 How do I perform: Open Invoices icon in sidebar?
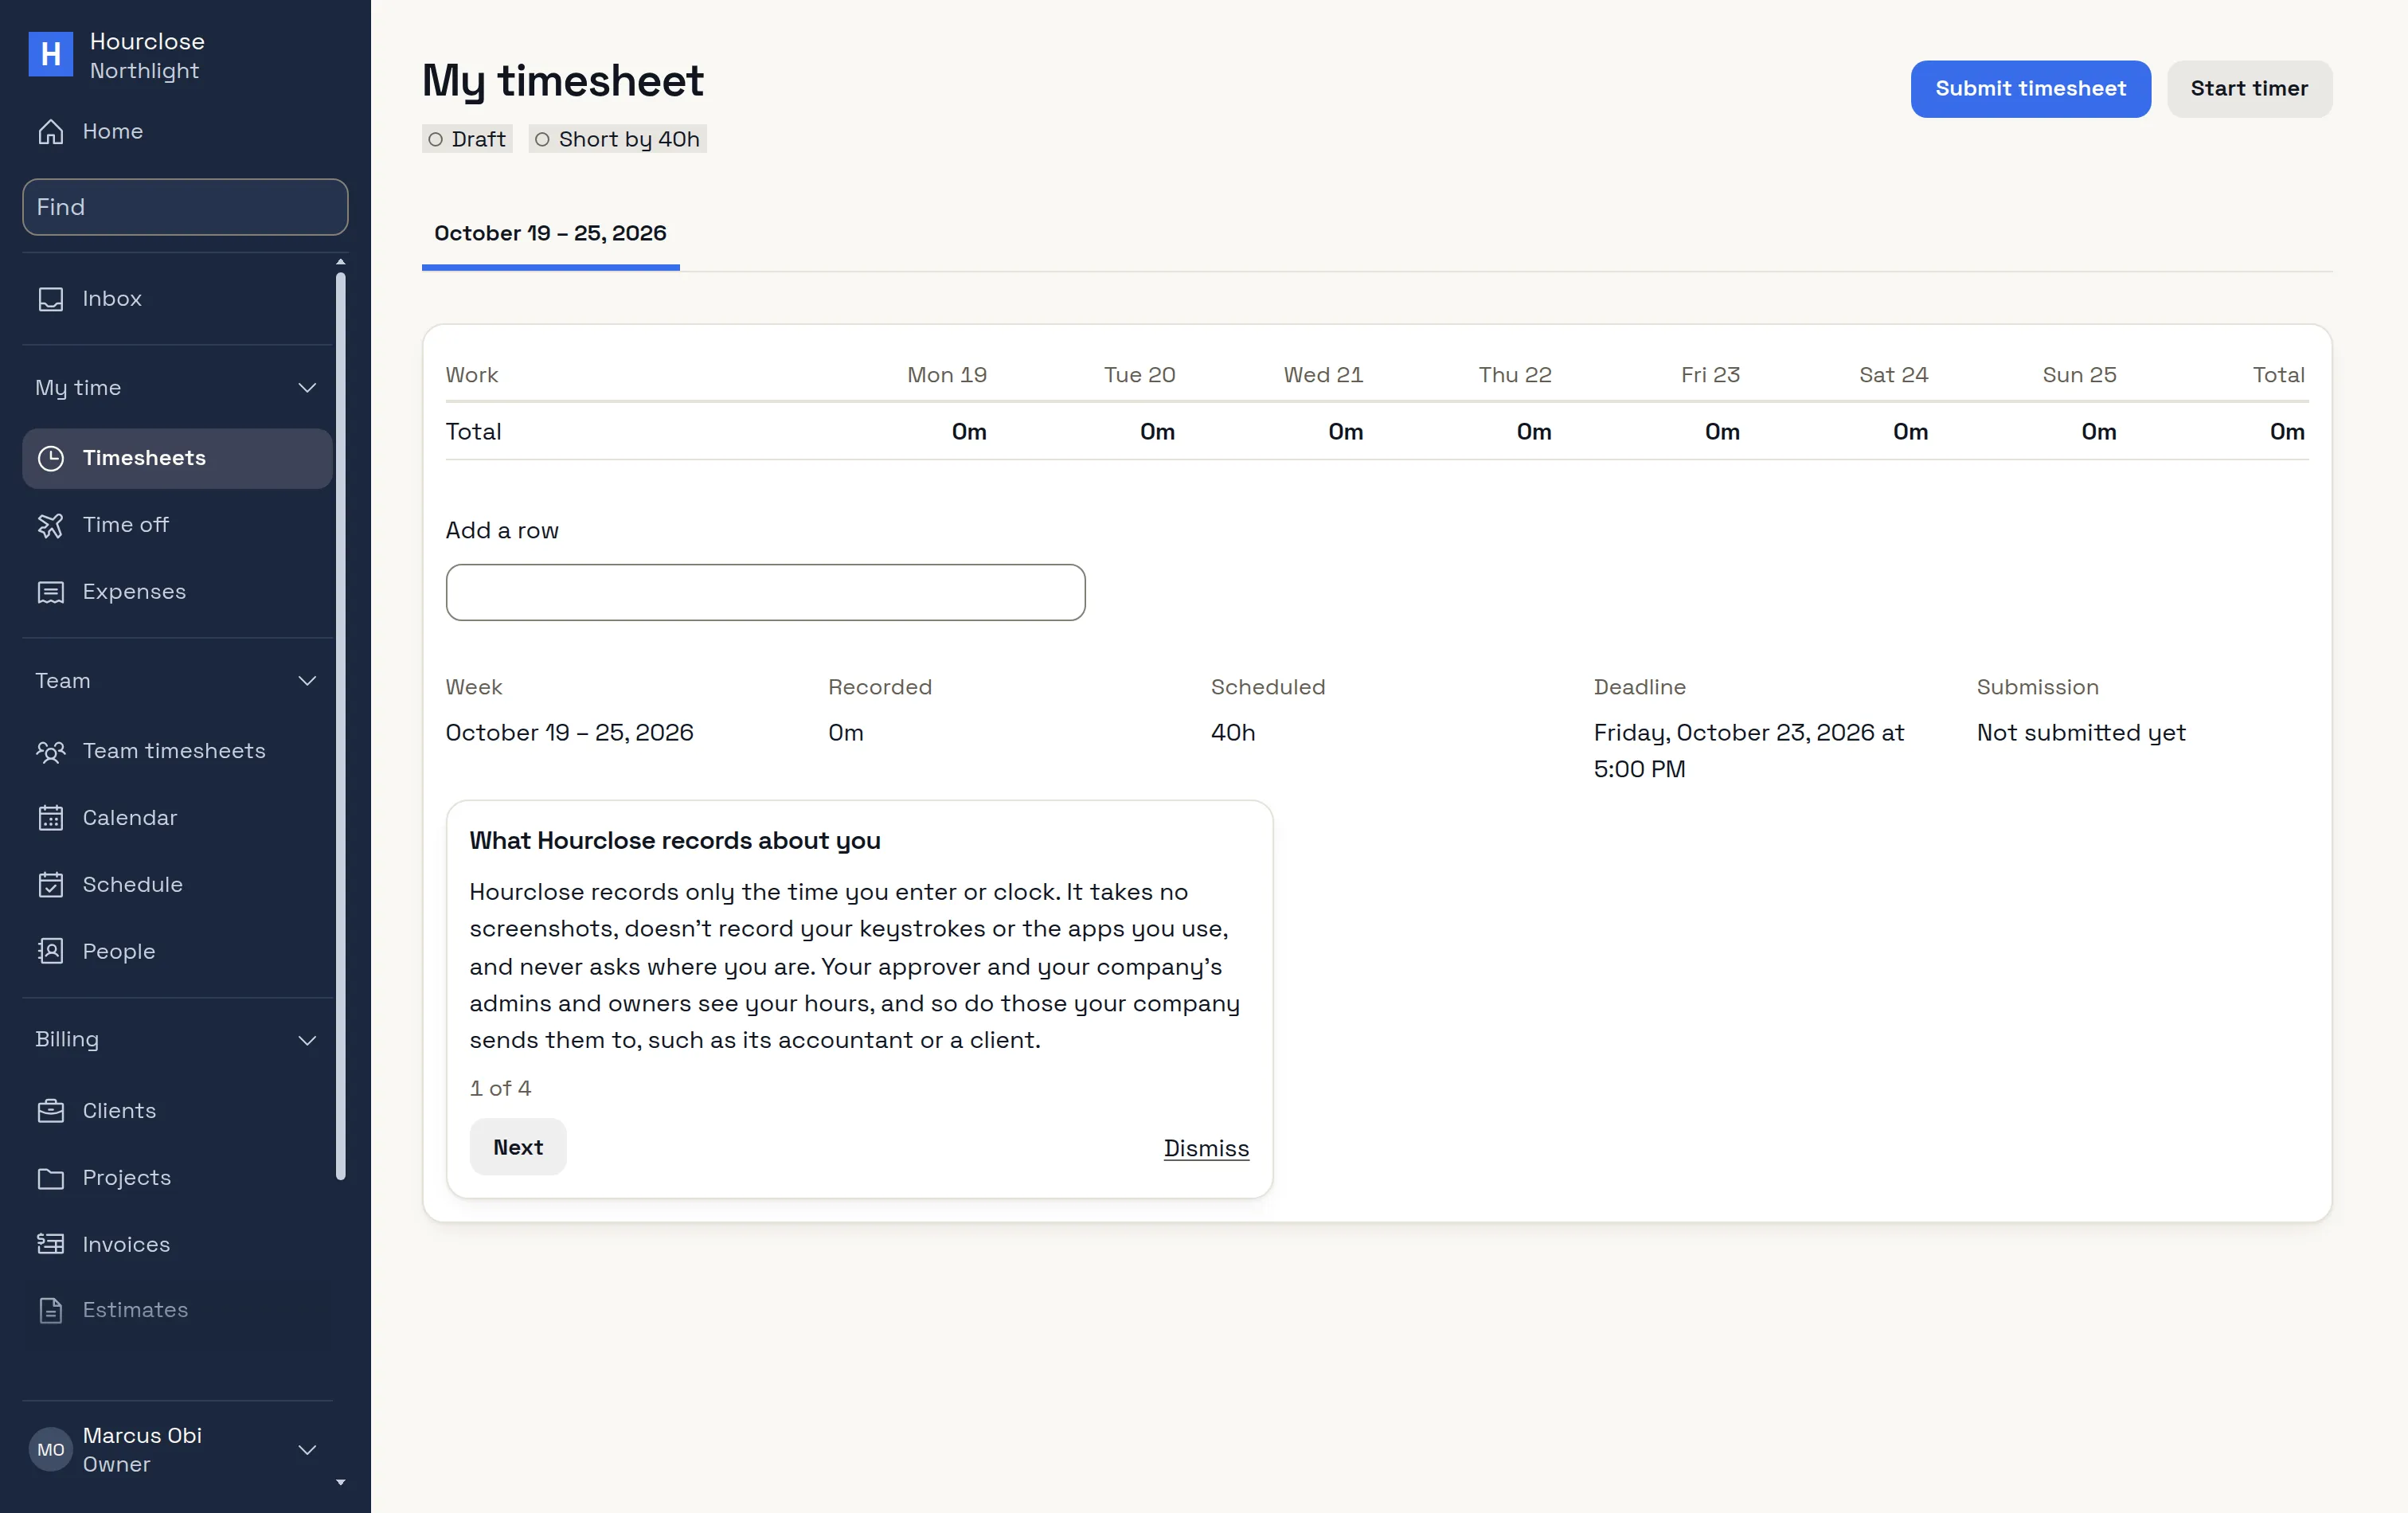click(x=50, y=1244)
